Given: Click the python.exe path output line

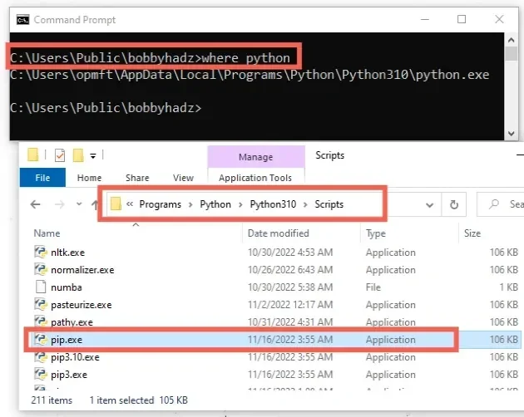Looking at the screenshot, I should click(250, 75).
